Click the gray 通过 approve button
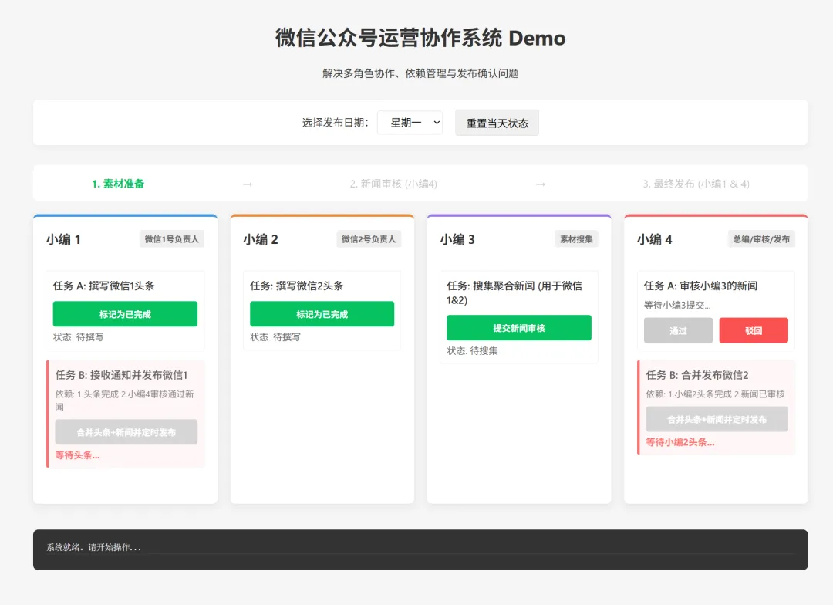 coord(679,331)
